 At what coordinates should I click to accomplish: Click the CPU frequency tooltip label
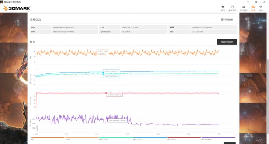click(118, 120)
